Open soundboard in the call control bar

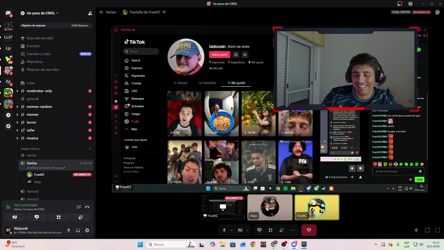tap(282, 230)
